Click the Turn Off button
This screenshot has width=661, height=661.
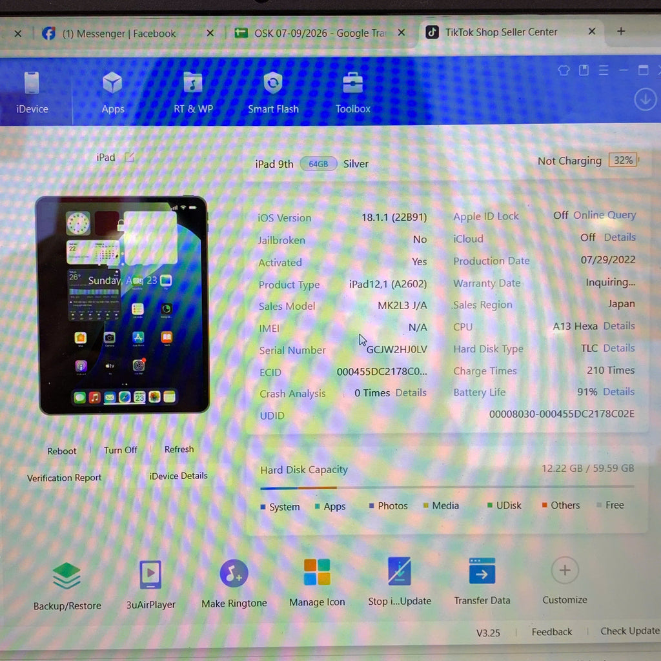121,450
